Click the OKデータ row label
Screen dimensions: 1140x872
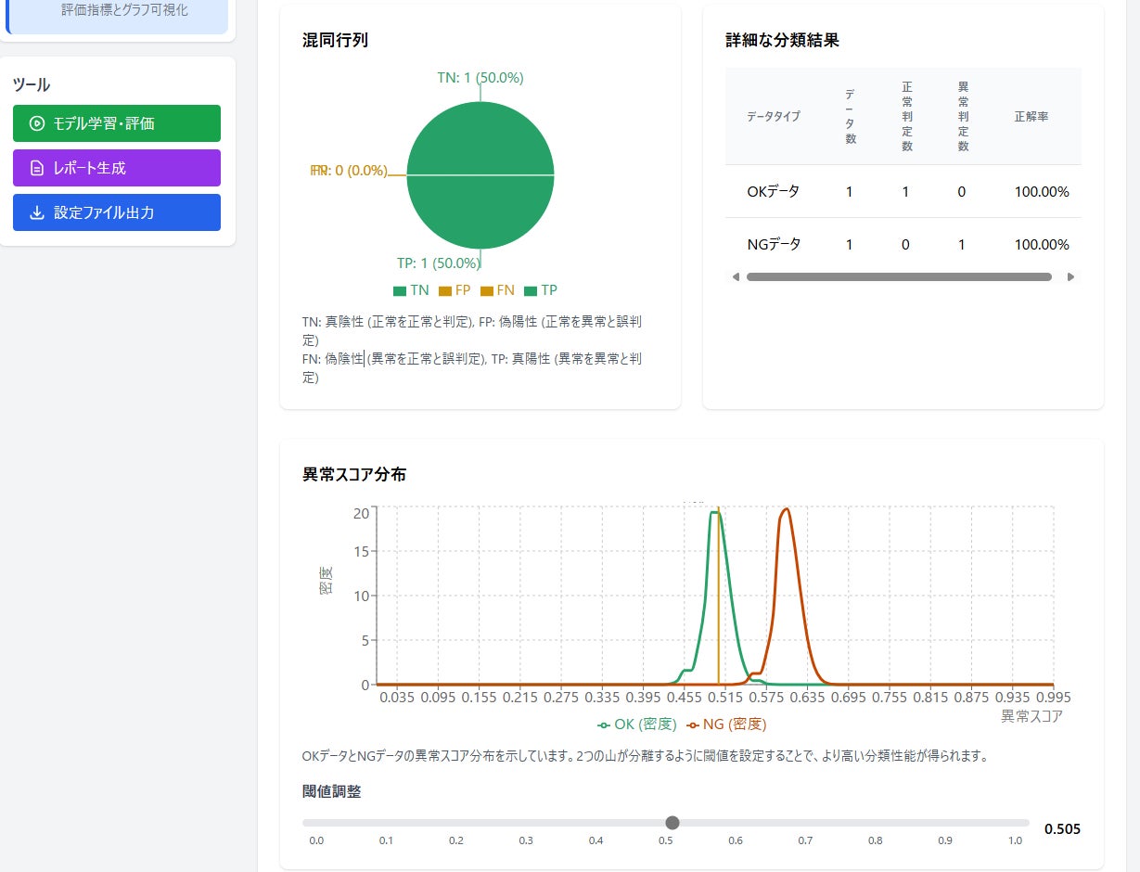[773, 192]
